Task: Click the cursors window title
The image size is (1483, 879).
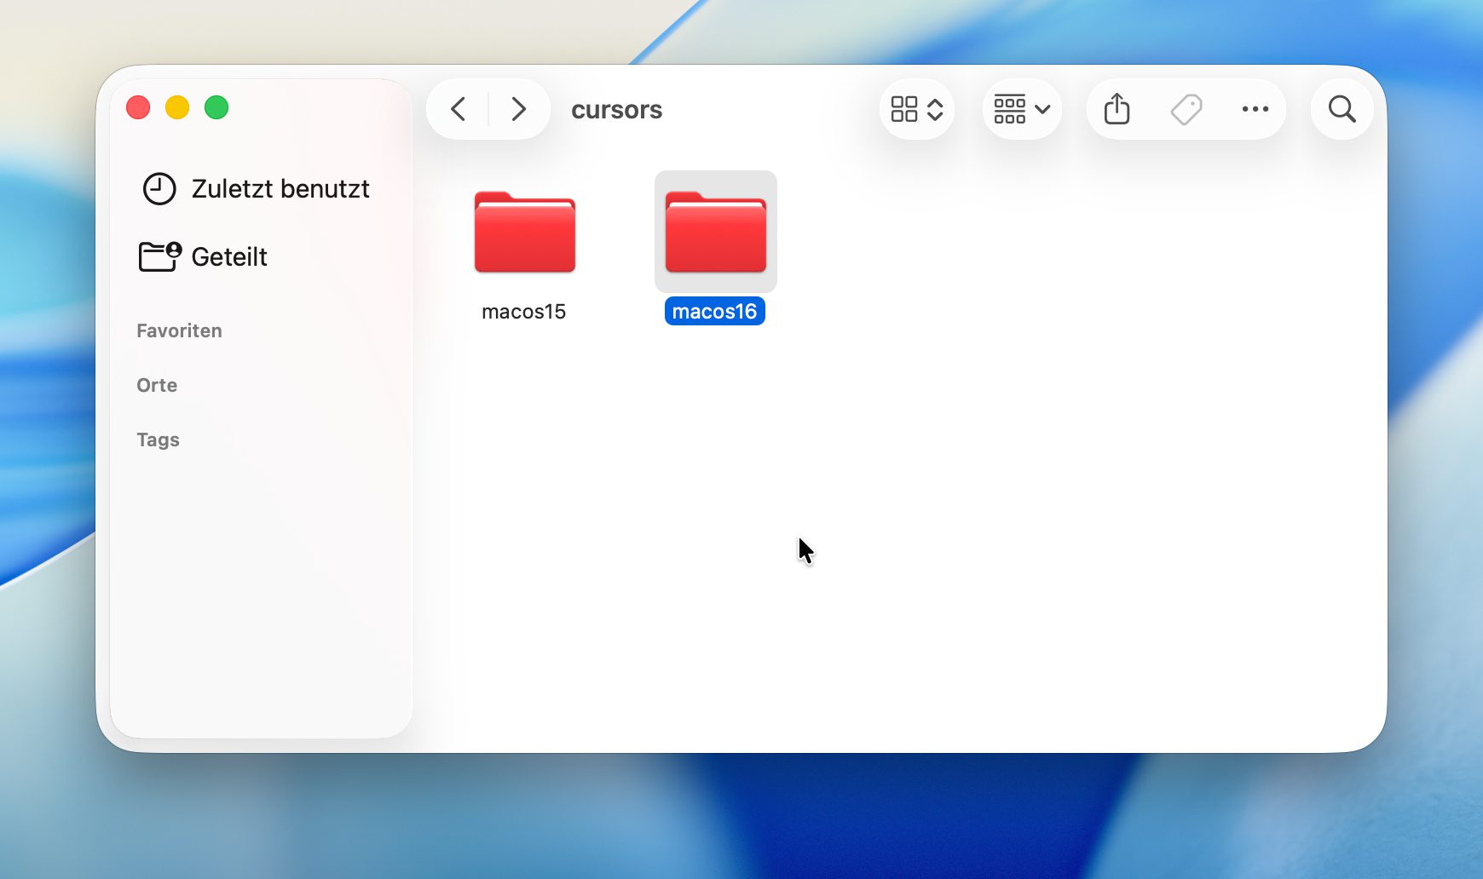Action: (x=616, y=110)
